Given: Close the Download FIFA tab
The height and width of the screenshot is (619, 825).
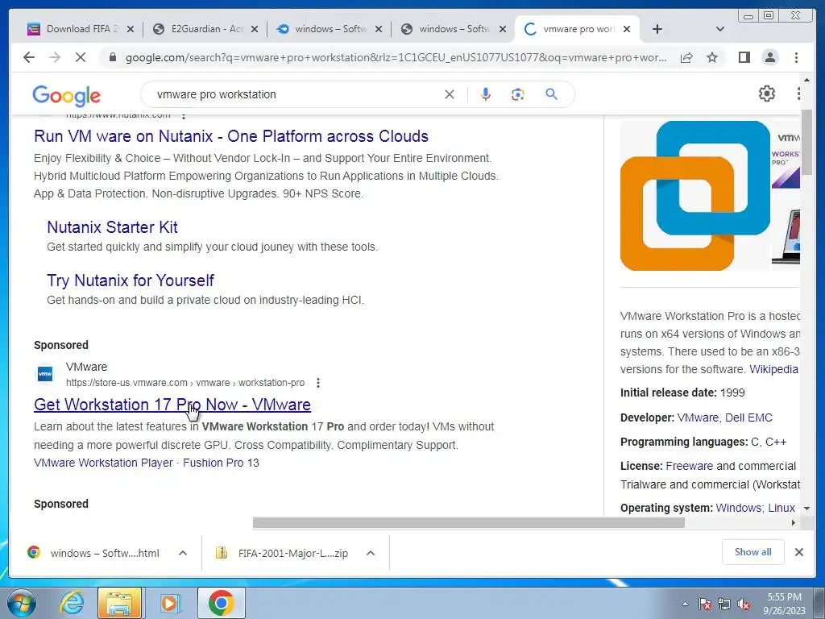Looking at the screenshot, I should tap(131, 29).
